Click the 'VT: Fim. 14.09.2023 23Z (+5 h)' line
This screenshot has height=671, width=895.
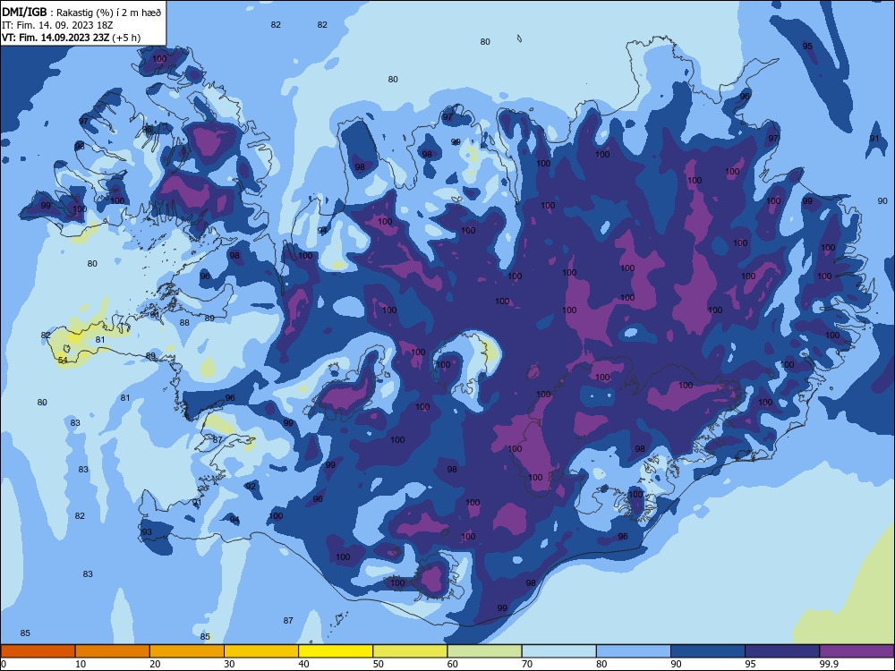click(72, 38)
